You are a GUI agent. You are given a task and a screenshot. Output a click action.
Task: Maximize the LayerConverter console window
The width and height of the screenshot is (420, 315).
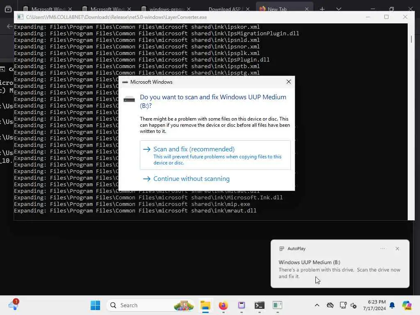click(386, 17)
